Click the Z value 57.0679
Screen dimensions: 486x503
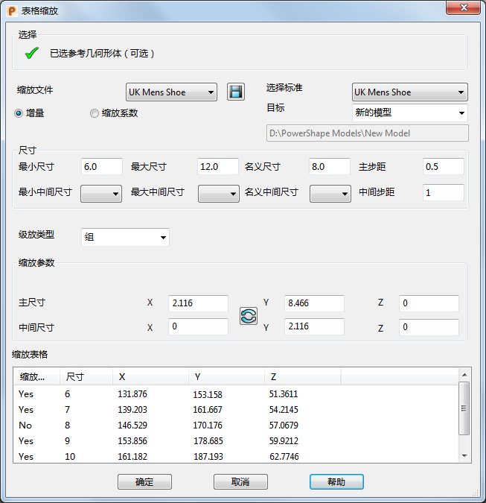[284, 426]
